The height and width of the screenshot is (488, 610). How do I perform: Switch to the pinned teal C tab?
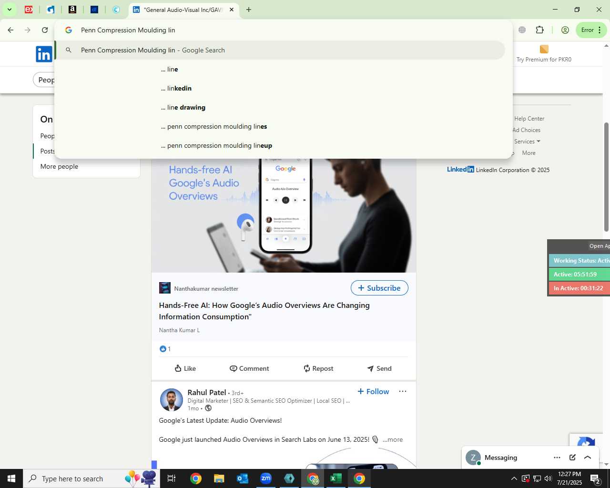pyautogui.click(x=116, y=10)
